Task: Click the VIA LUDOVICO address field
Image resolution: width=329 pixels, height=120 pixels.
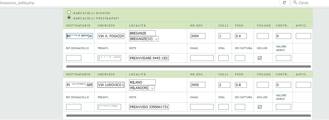Action: (x=111, y=85)
